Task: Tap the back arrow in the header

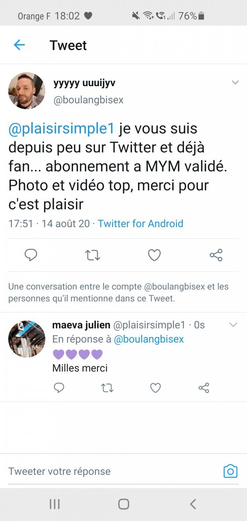Action: (19, 45)
